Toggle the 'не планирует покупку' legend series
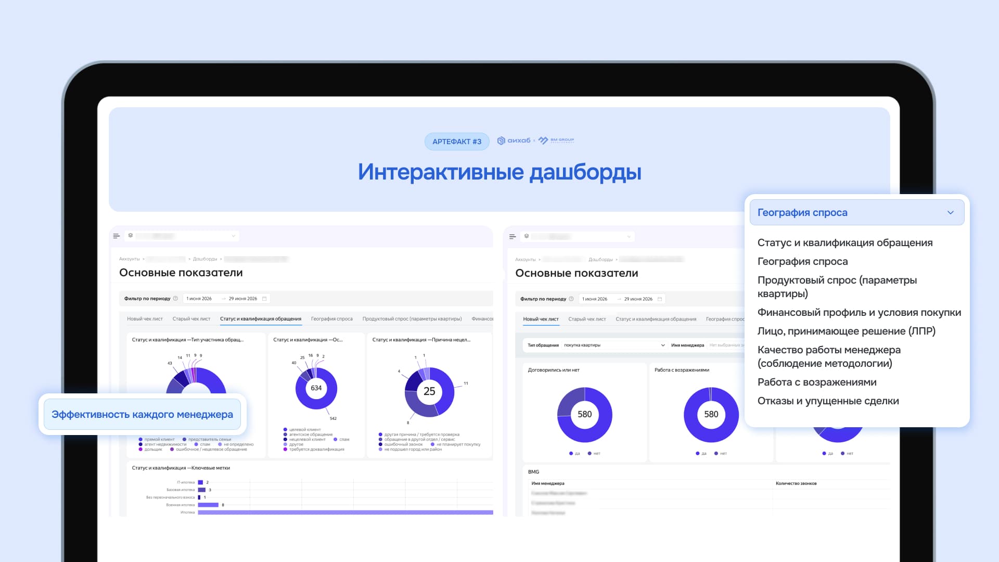Viewport: 999px width, 562px height. pos(455,444)
